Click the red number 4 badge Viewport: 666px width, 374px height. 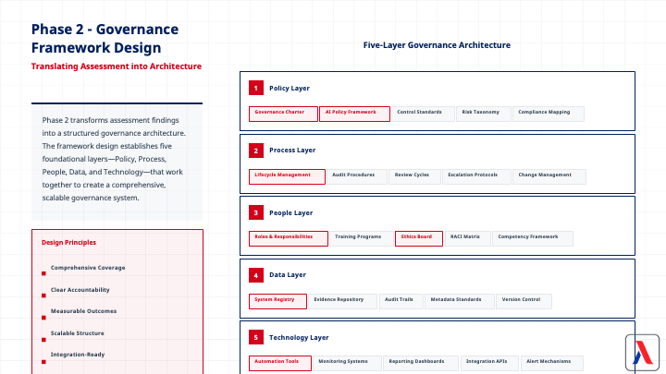pos(255,275)
